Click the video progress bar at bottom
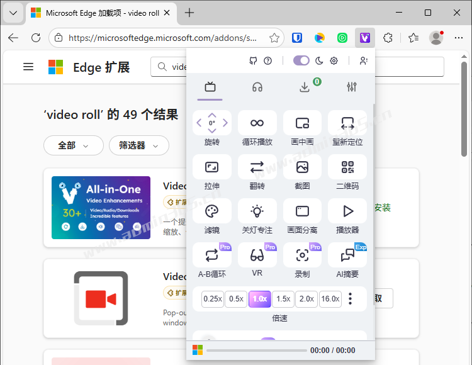This screenshot has width=472, height=365. 256,351
